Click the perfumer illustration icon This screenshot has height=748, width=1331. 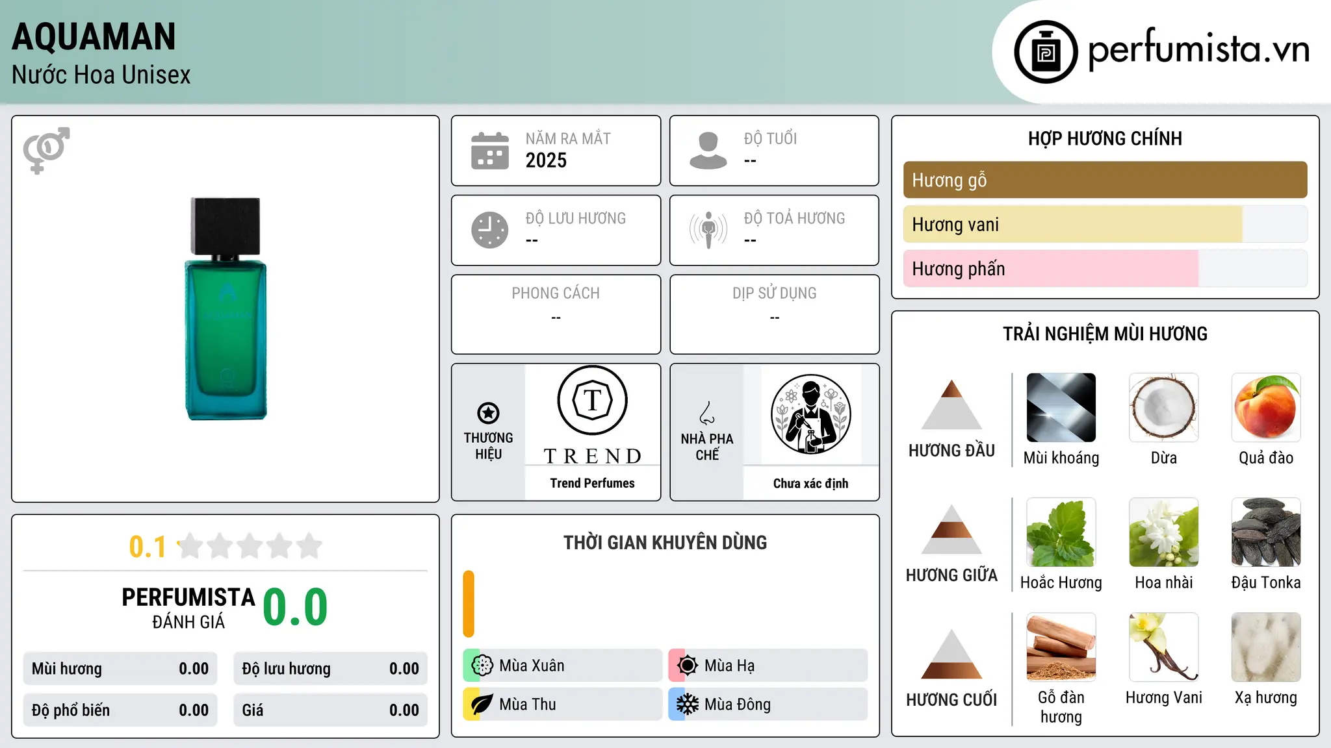tap(810, 414)
